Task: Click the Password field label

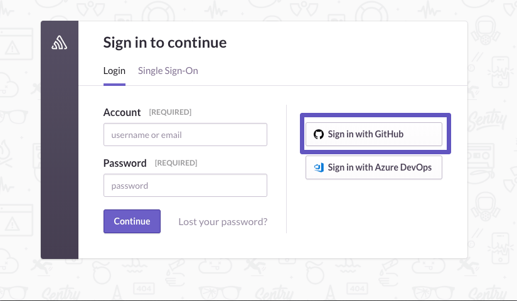Action: tap(125, 163)
